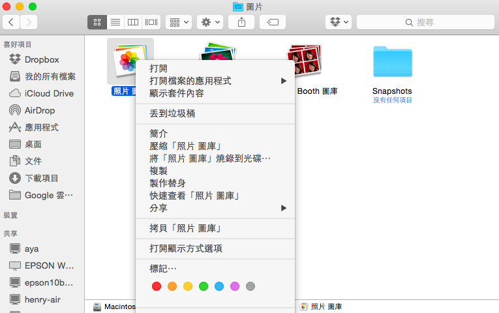
Task: Switch to Cover Flow view
Action: click(x=151, y=22)
